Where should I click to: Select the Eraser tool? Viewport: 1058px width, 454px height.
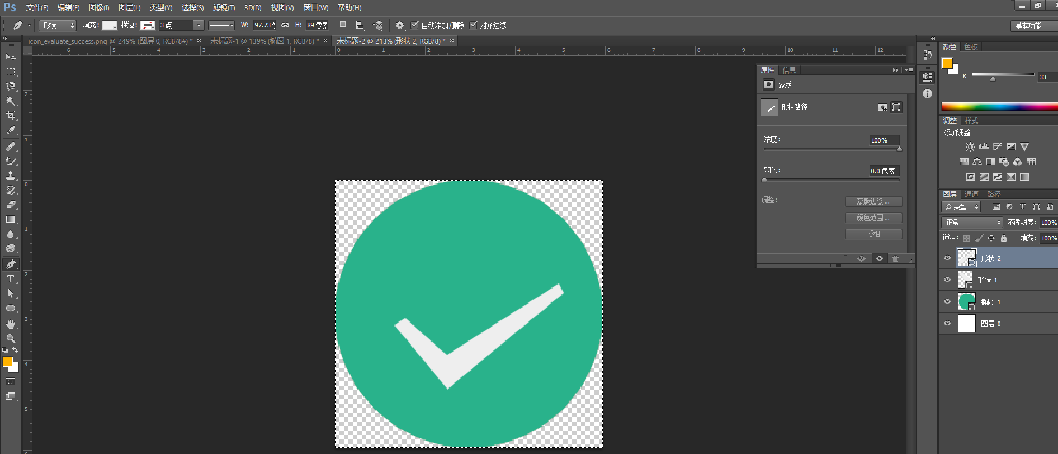click(11, 205)
